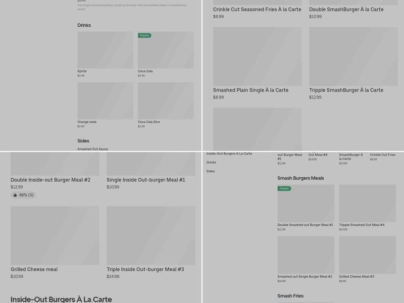The width and height of the screenshot is (404, 303).
Task: Click $14.99 price under Triple Inside Out-burger Meal #3
Action: point(113,276)
